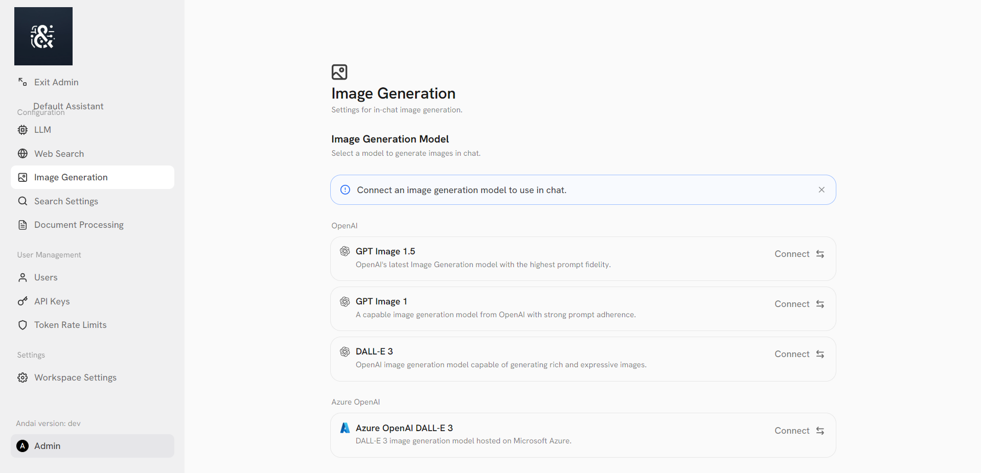
Task: Click the Image Generation Model heading
Action: 390,139
